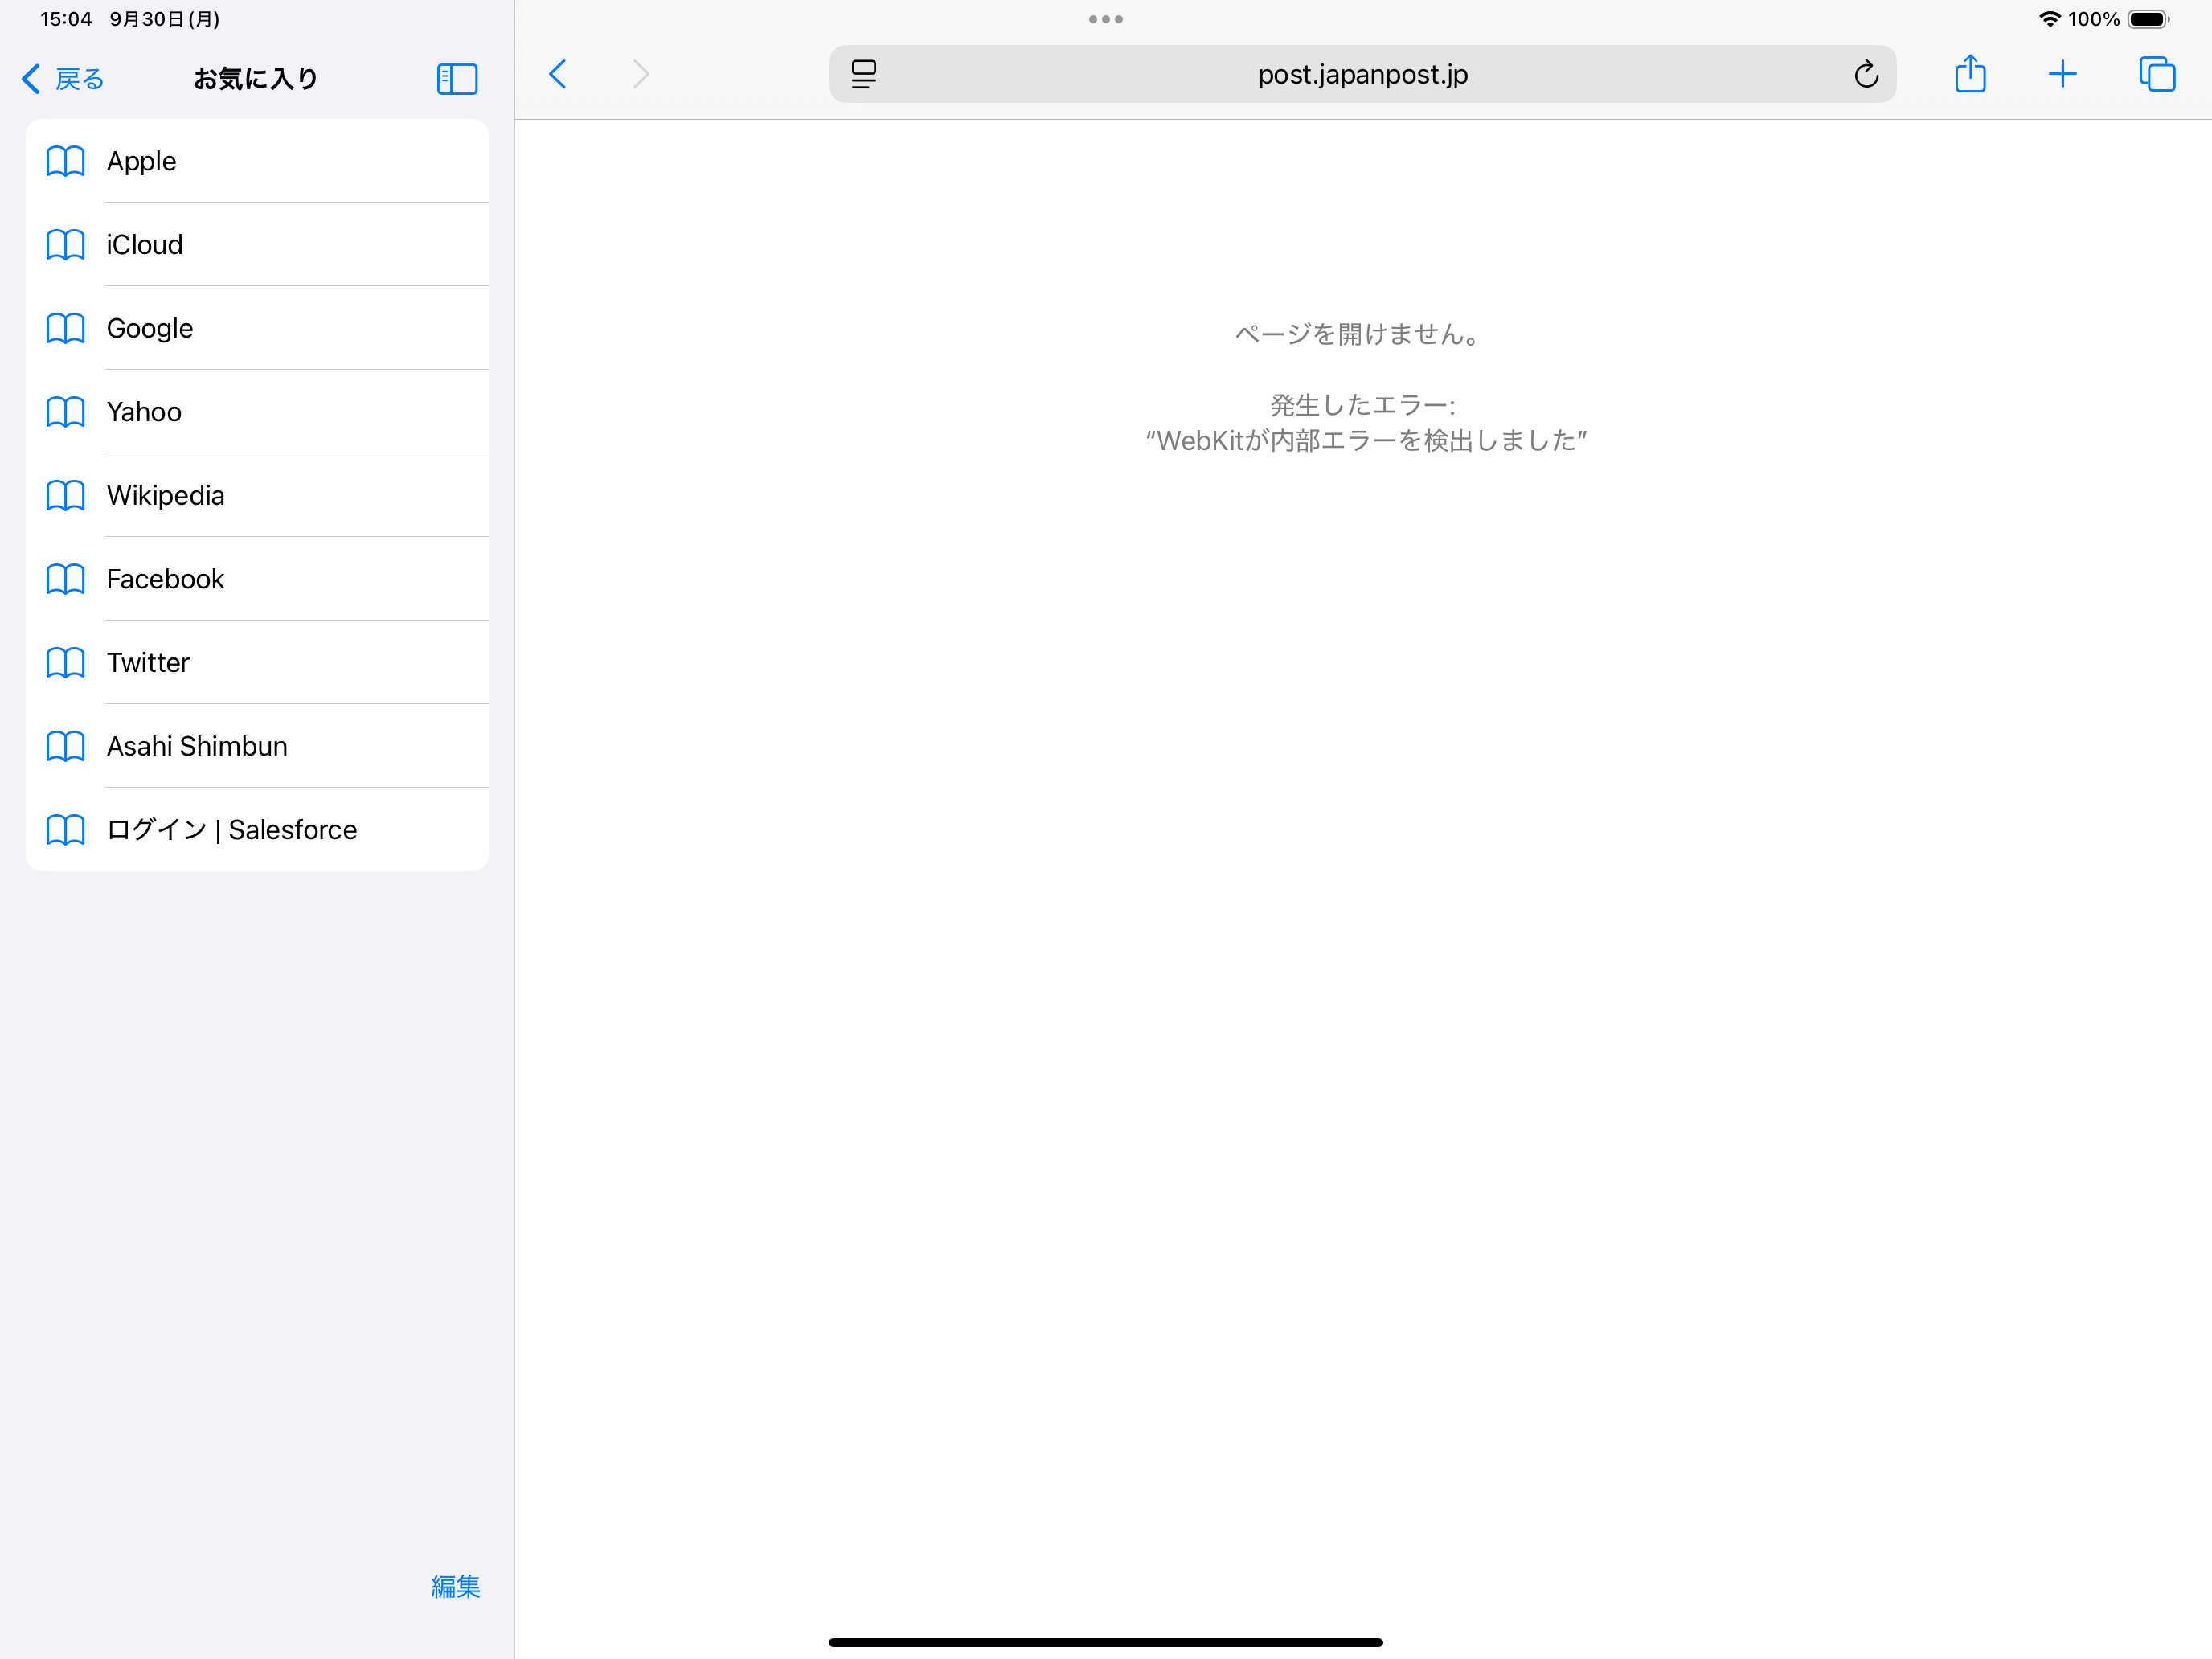
Task: Hide the sidebar with the sidebar icon
Action: (457, 78)
